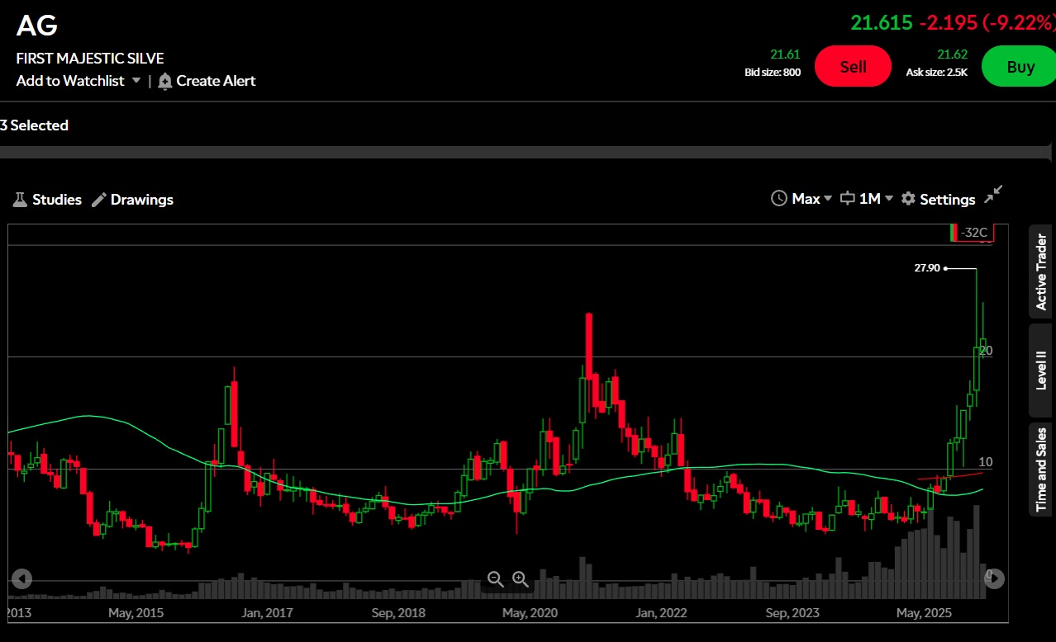Pan chart left with the round arrow
Screen dimensions: 1056x642
coord(22,578)
